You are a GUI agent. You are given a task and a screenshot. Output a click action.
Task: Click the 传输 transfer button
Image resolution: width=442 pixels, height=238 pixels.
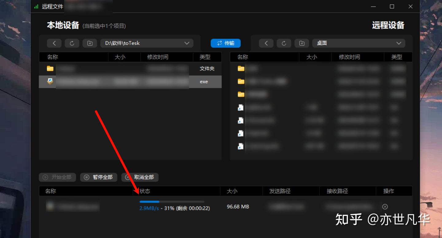[226, 43]
